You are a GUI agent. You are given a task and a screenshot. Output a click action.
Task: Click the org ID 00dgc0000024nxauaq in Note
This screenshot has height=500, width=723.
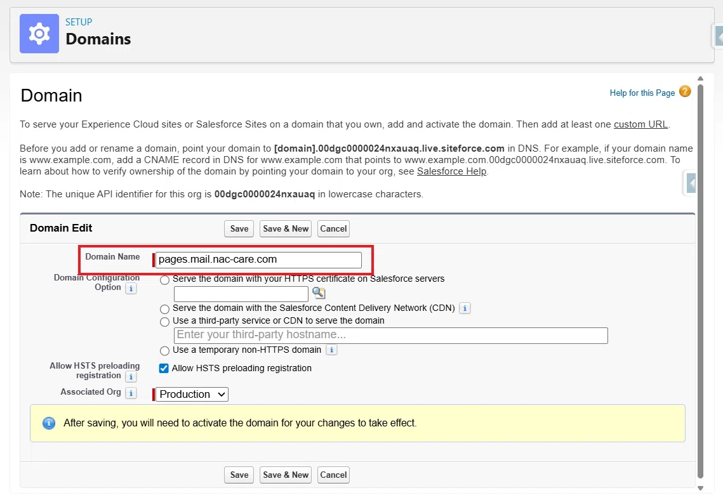click(265, 194)
